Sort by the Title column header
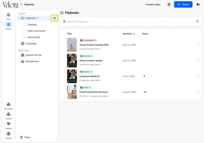Viewport: 204px width, 143px height. click(x=69, y=34)
